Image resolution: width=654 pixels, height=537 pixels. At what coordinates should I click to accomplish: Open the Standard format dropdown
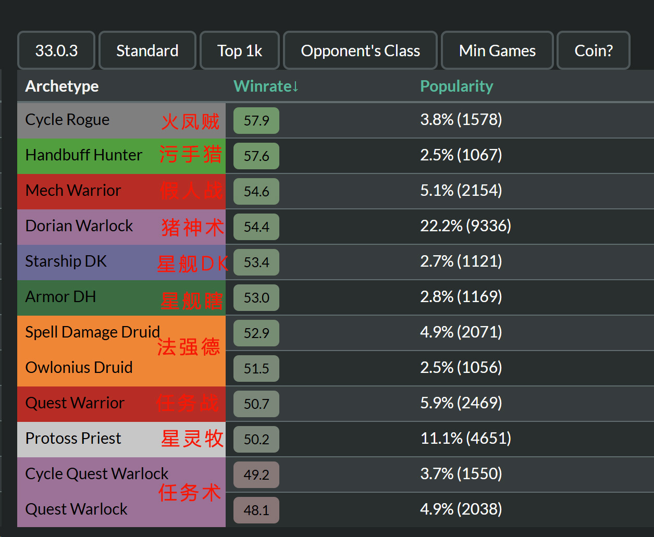click(147, 51)
